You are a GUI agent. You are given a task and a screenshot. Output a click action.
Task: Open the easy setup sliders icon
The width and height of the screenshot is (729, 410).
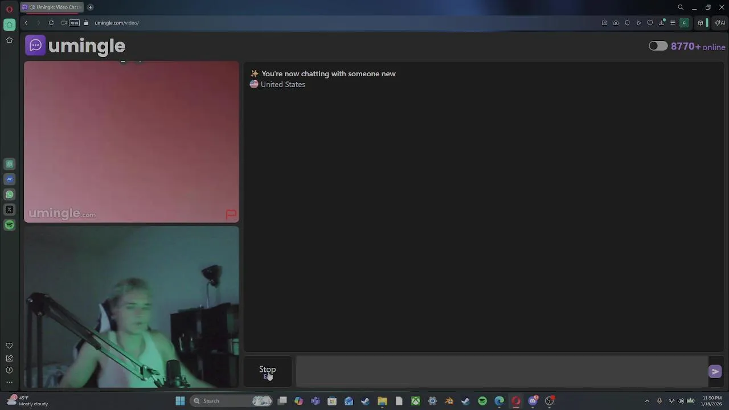(673, 23)
